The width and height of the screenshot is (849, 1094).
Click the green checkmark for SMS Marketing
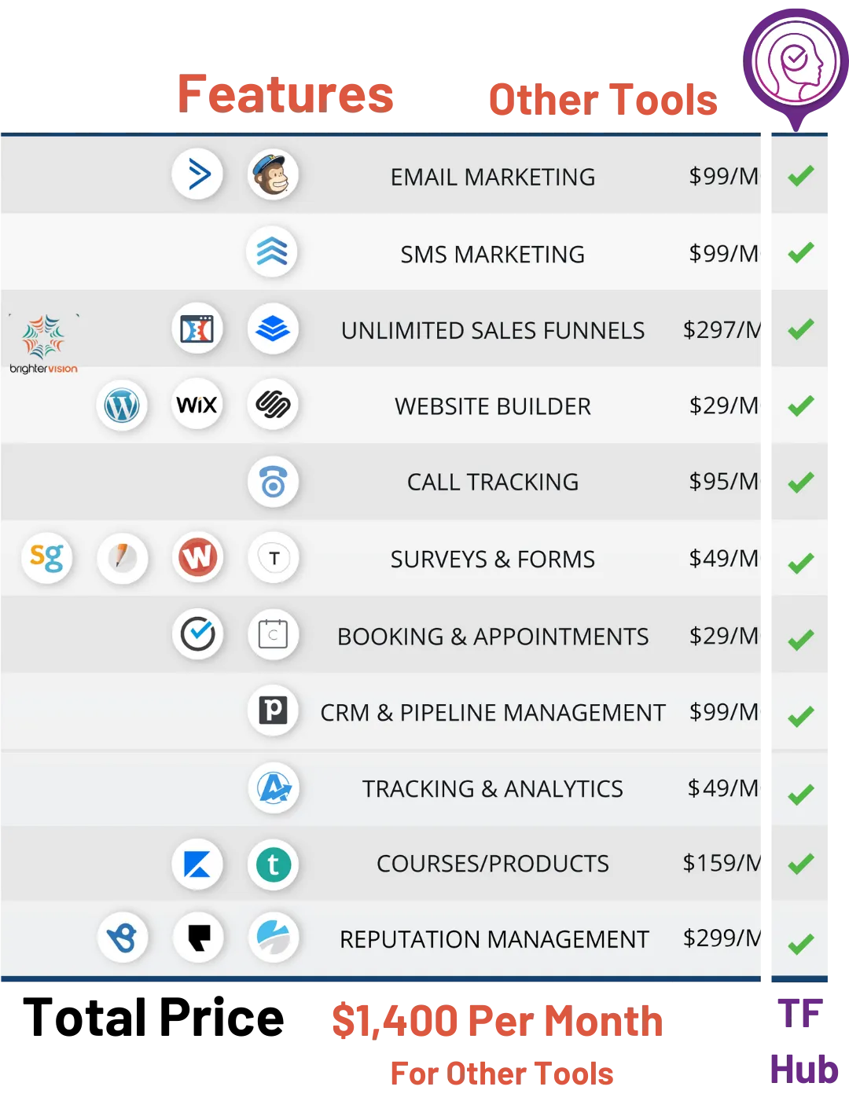coord(801,252)
